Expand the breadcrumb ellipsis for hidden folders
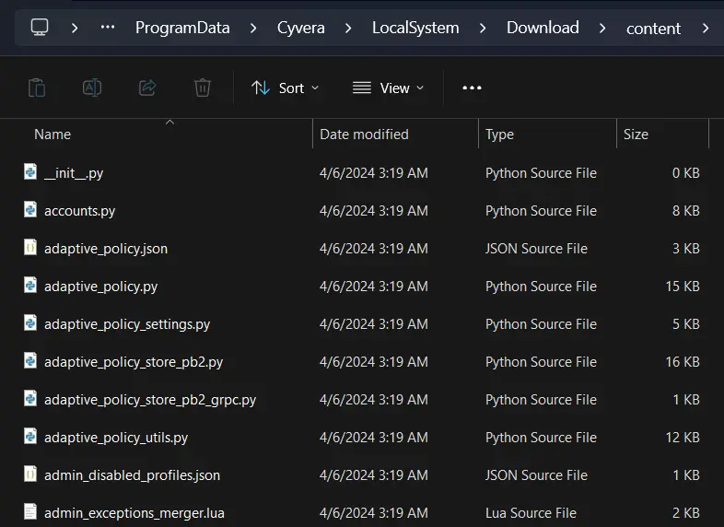 (108, 28)
